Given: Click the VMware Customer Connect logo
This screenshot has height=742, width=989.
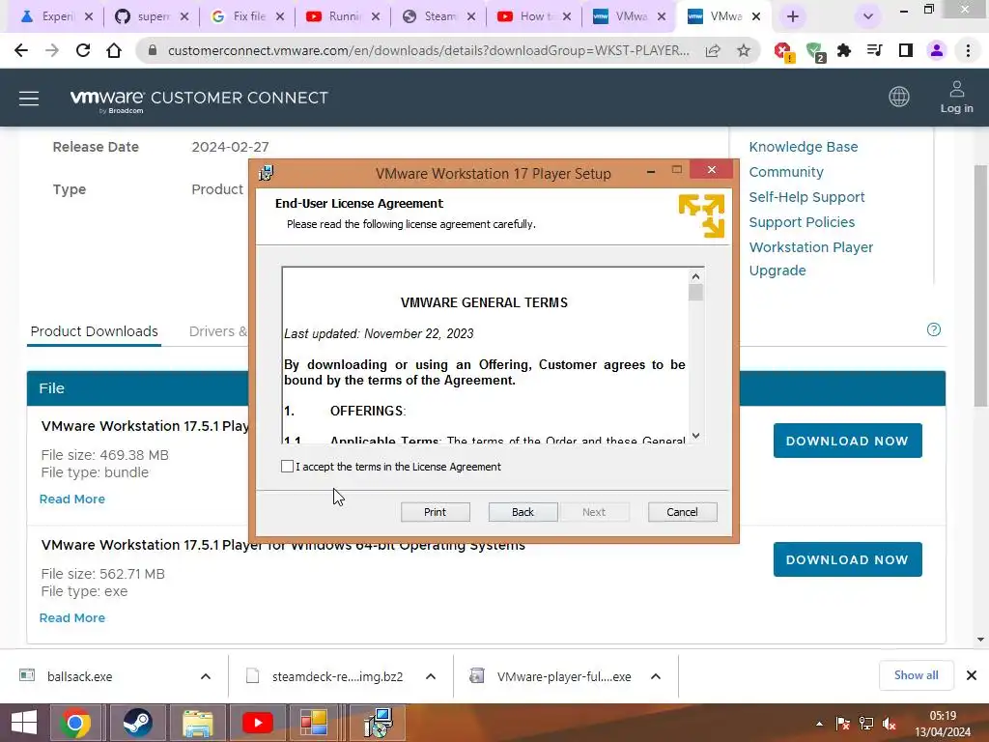Looking at the screenshot, I should pyautogui.click(x=199, y=100).
